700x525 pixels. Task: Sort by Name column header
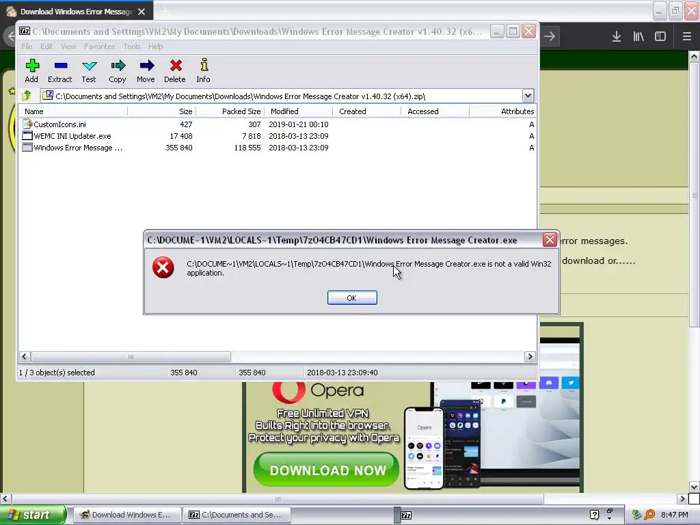pyautogui.click(x=74, y=111)
